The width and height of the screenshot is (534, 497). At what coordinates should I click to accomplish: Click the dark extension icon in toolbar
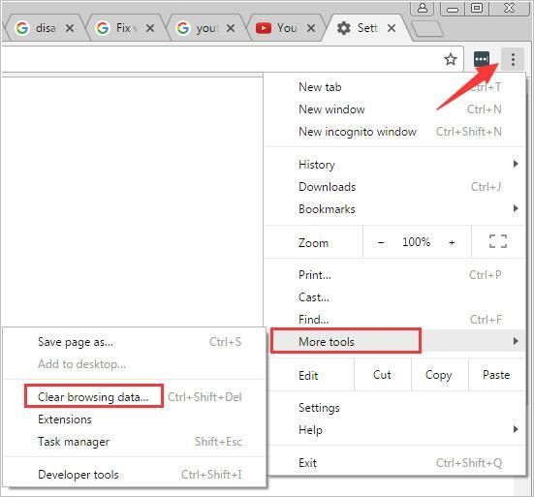pyautogui.click(x=482, y=59)
